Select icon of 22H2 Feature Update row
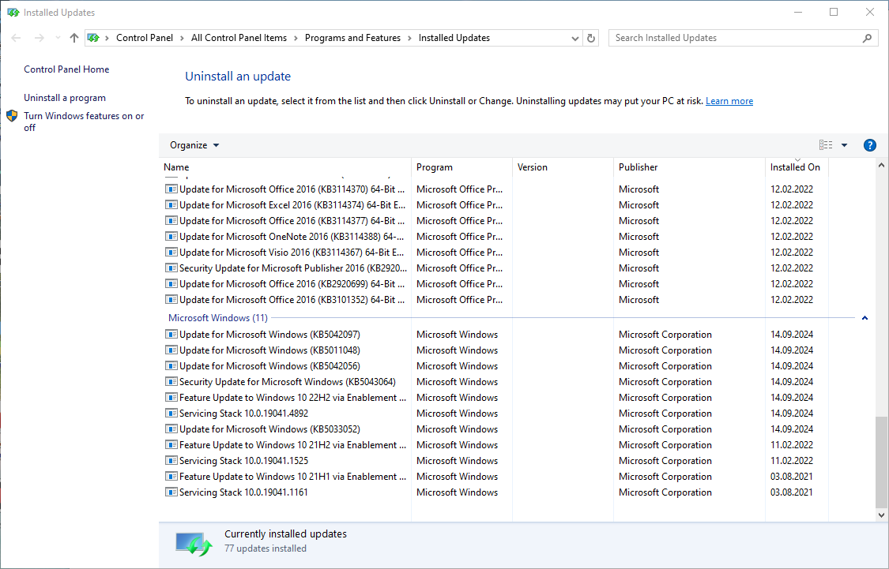Screen dimensions: 889x569 coord(171,398)
